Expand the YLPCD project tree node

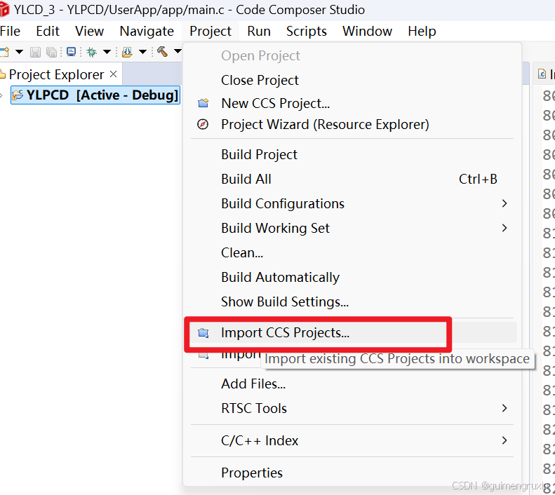click(1, 95)
